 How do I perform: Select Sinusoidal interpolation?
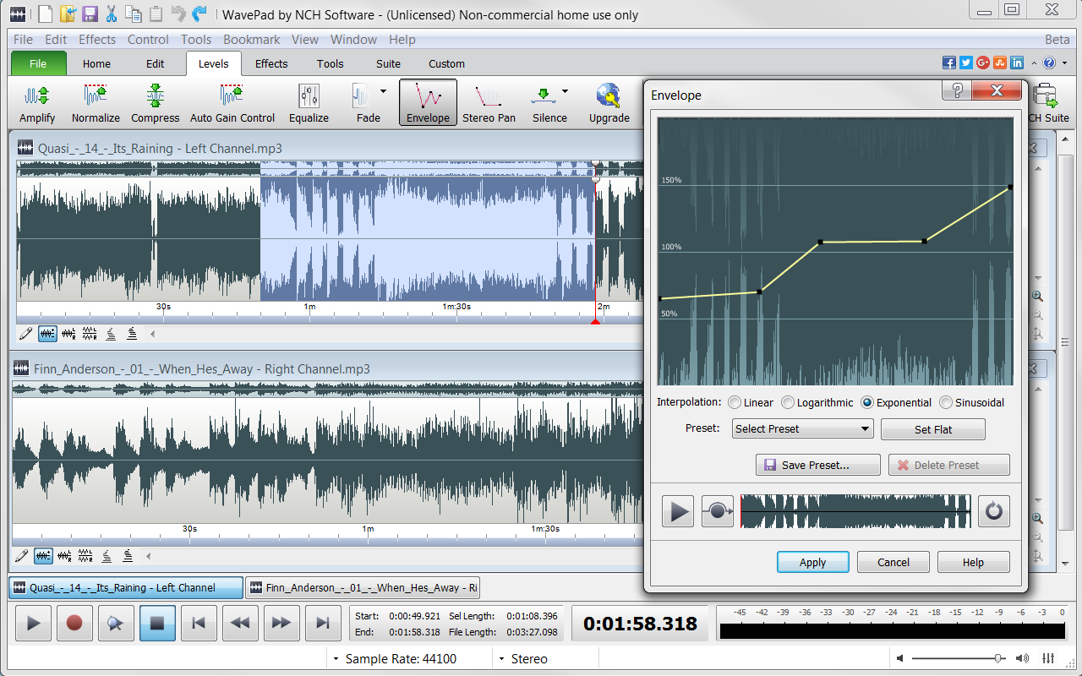945,402
